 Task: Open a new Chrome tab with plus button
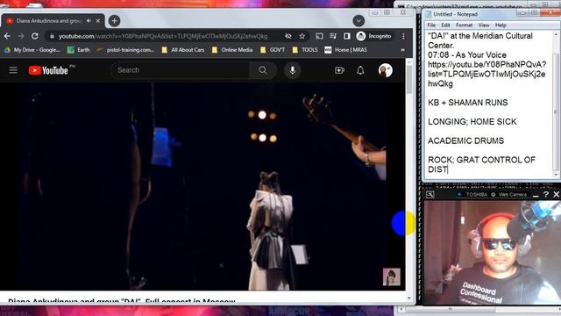click(x=115, y=21)
